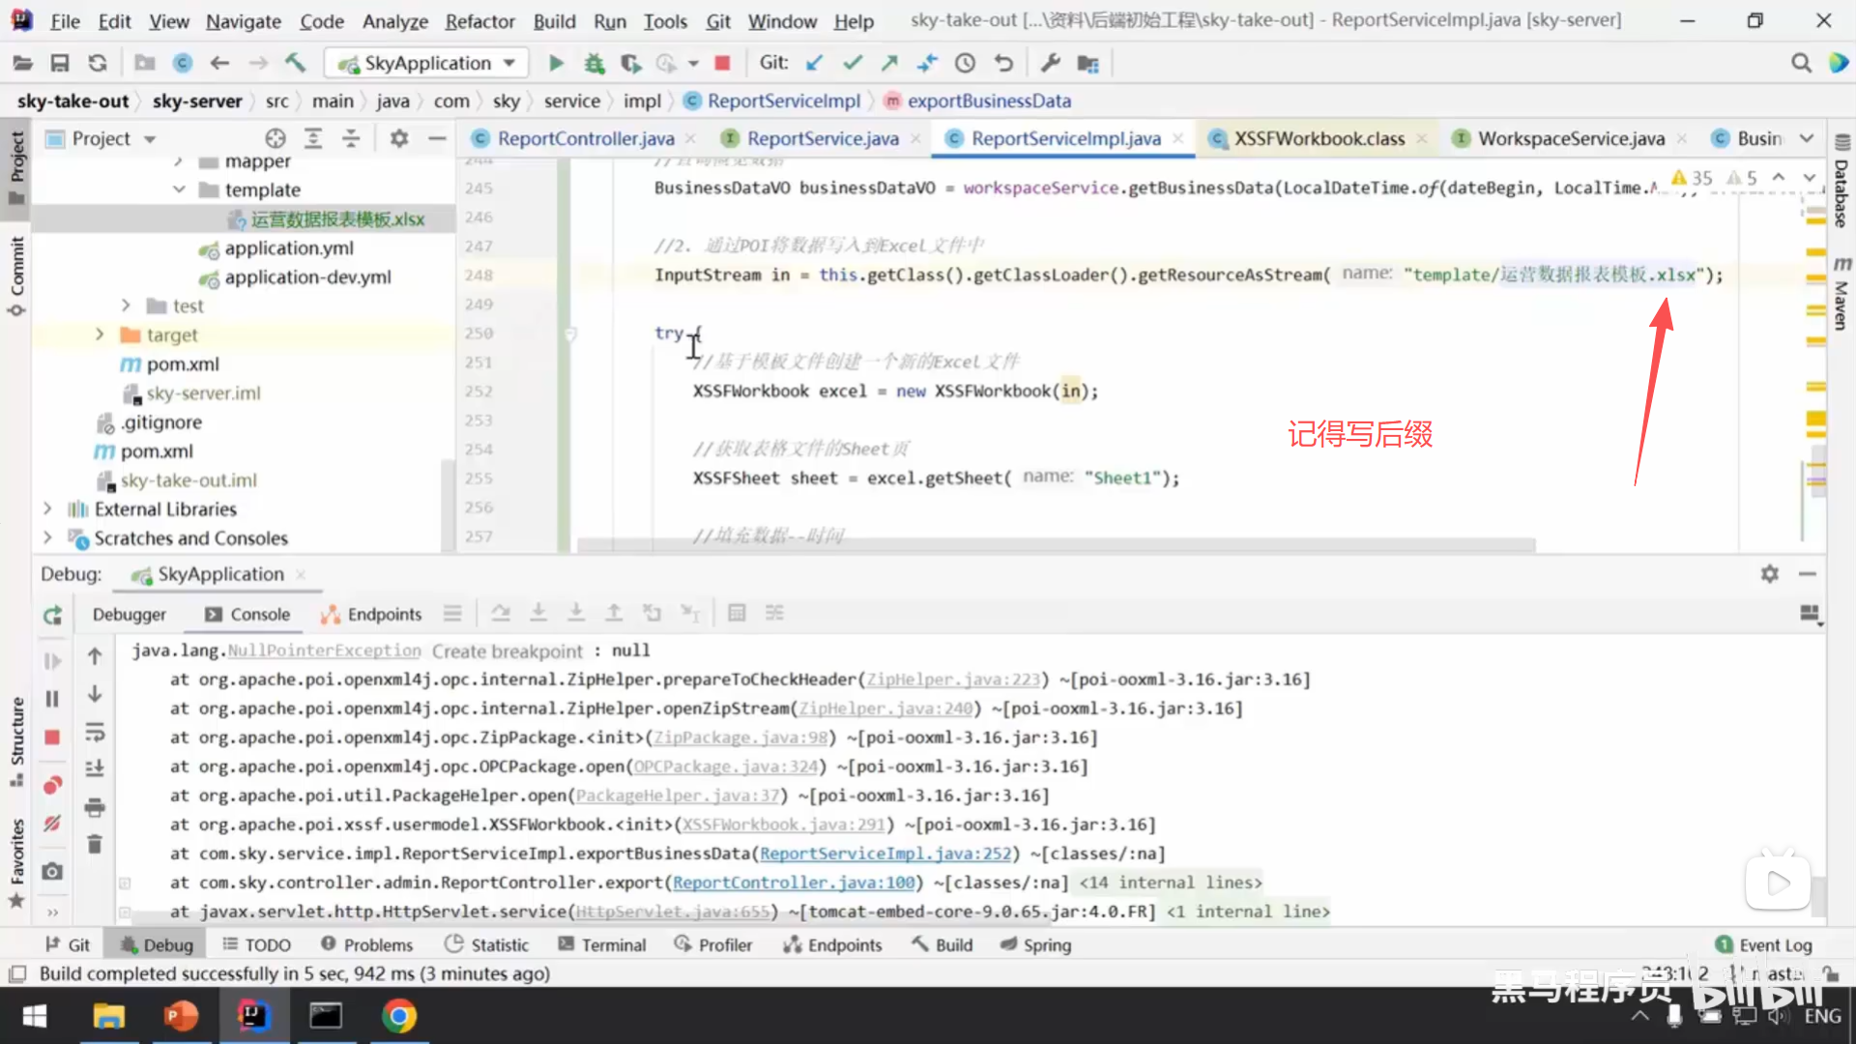The width and height of the screenshot is (1856, 1044).
Task: Expand the External Libraries tree node
Action: [47, 508]
